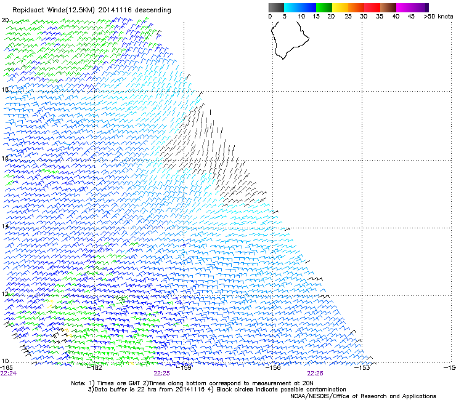This screenshot has height=400, width=456.
Task: Click the red 30-35 knots color swatch
Action: pos(372,7)
